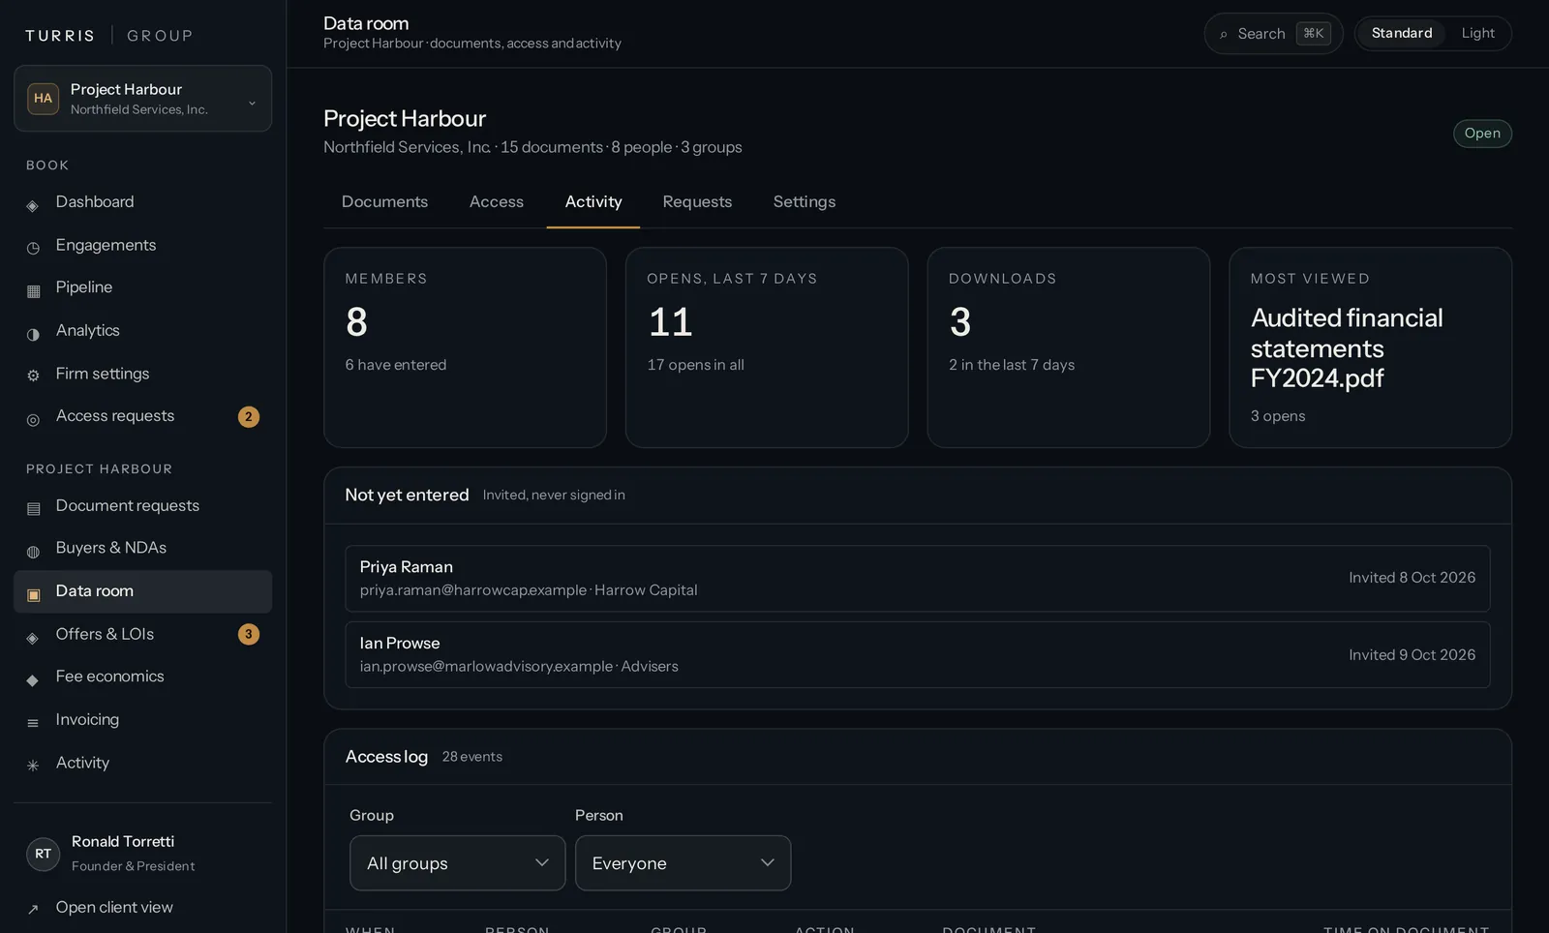Select the Activity tab

[593, 202]
